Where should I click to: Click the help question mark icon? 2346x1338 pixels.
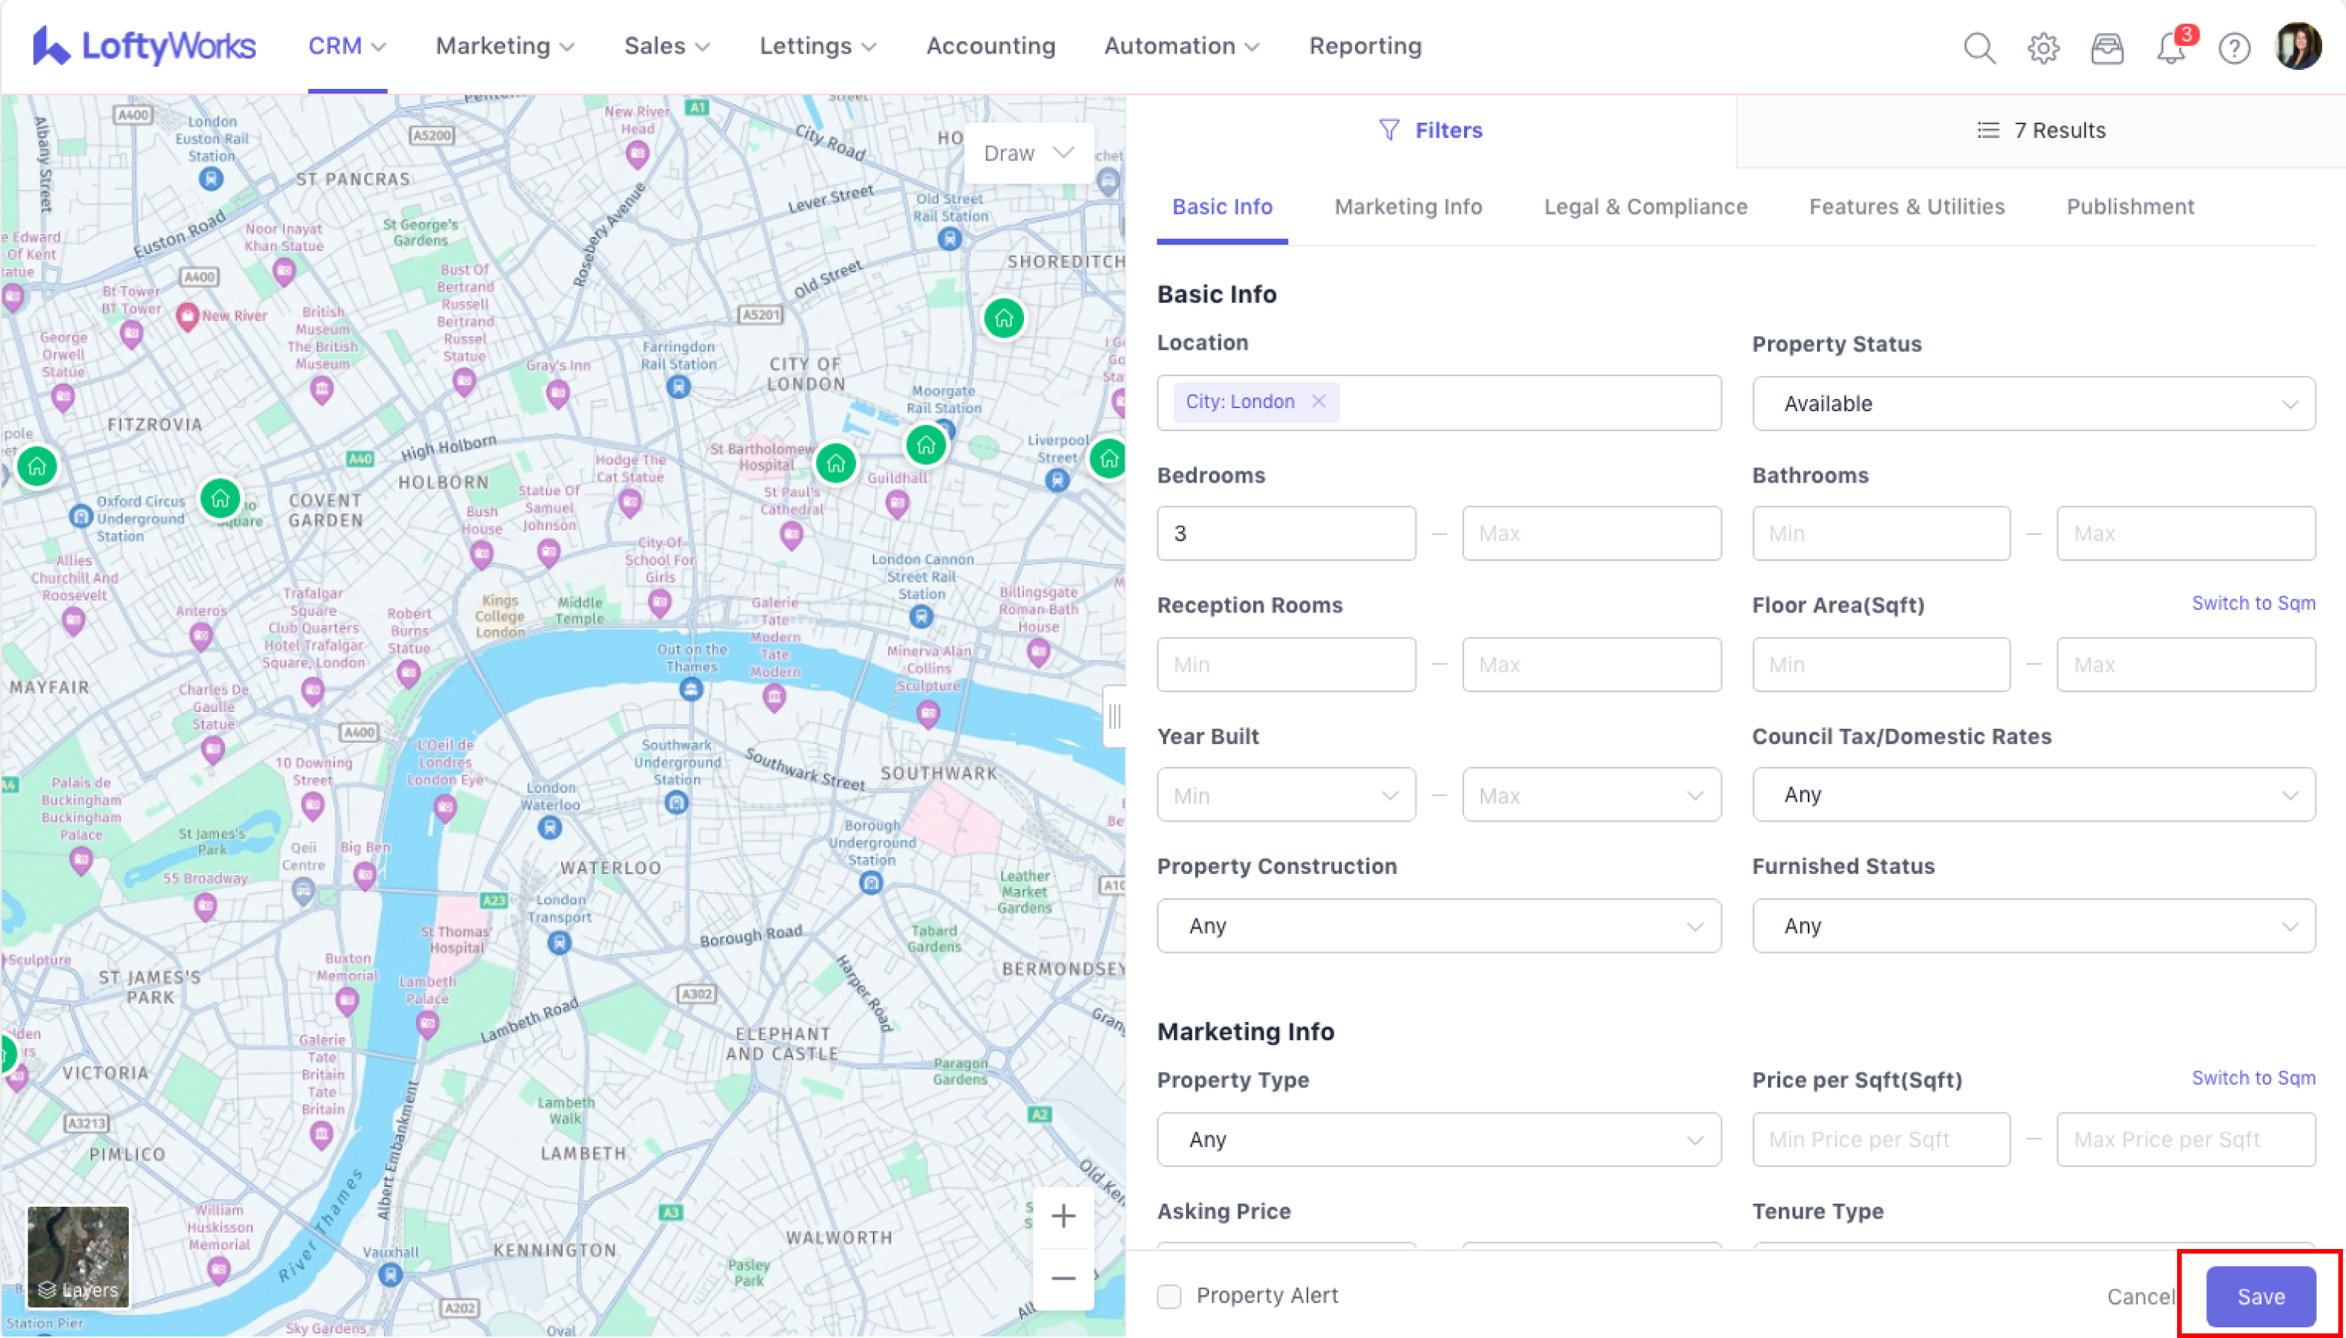[2234, 48]
